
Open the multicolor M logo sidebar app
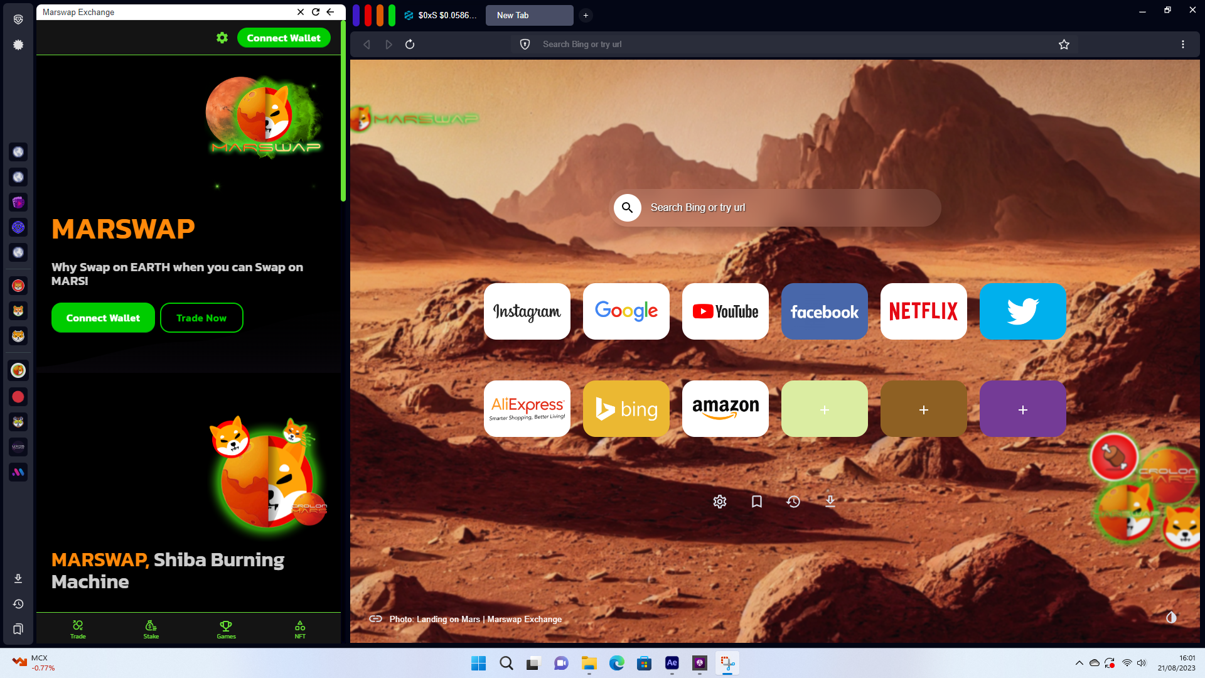18,472
